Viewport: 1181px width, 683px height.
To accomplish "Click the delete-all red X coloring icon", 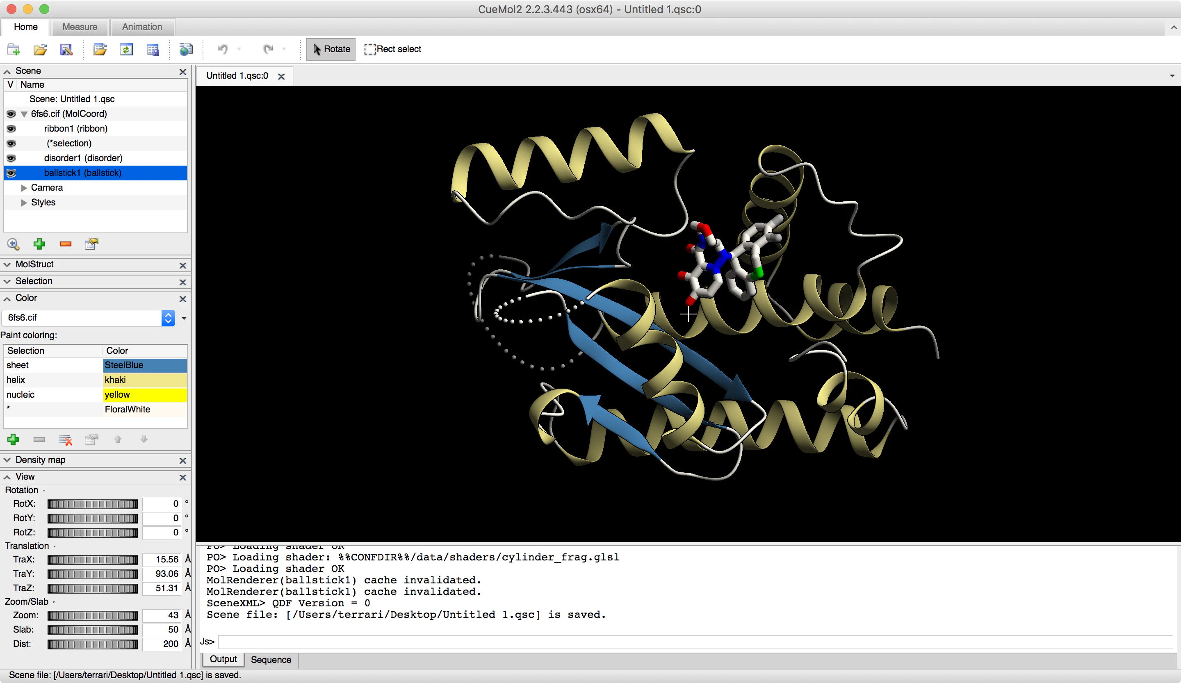I will point(66,439).
